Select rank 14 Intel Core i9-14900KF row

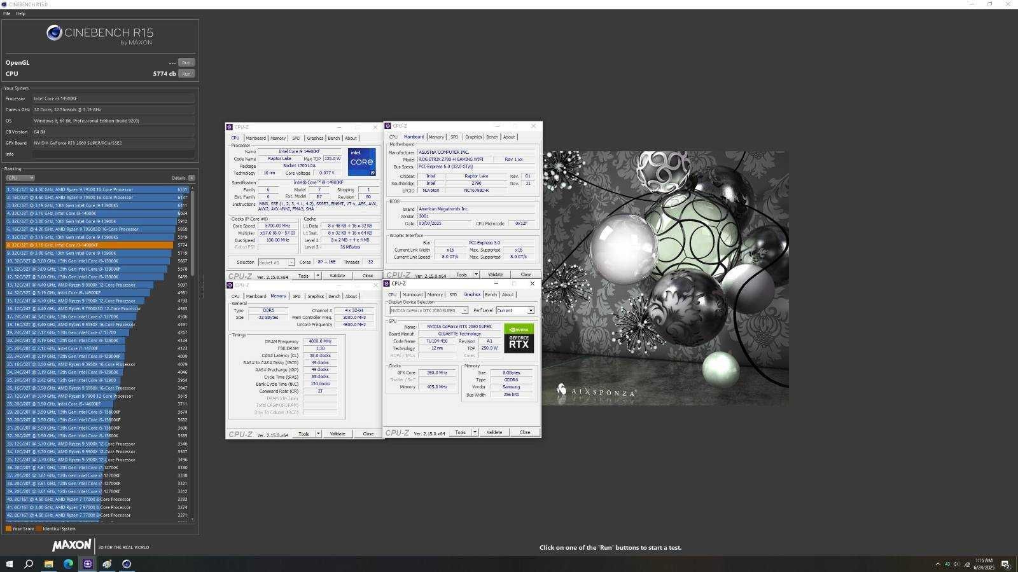[x=97, y=293]
